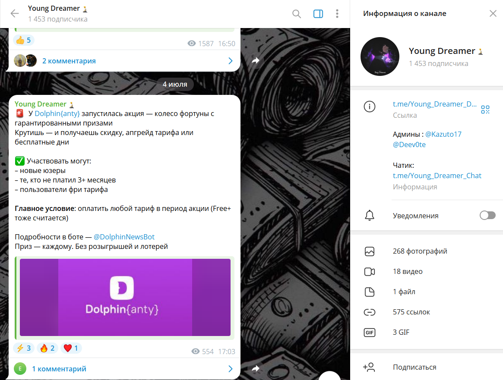Viewport: 503px width, 380px height.
Task: Click the Информация о канале title
Action: point(405,13)
